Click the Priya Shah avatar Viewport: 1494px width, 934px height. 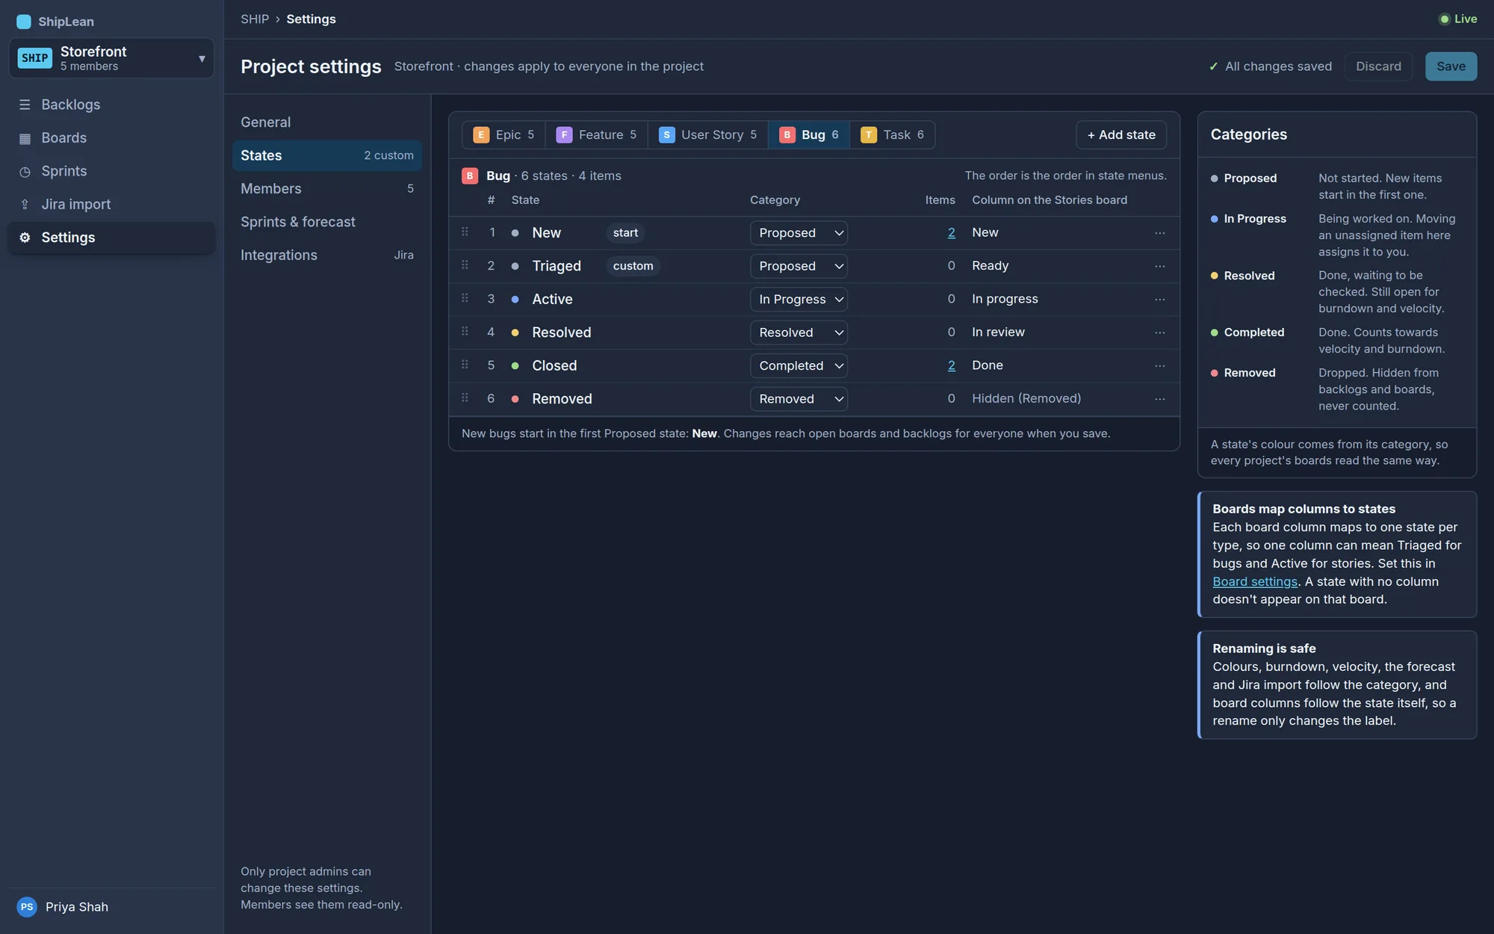click(27, 906)
